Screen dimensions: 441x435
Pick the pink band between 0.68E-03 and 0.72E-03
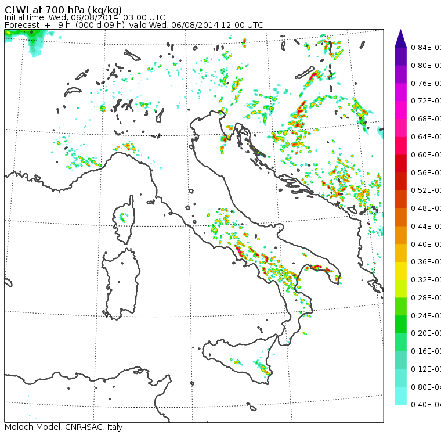(400, 110)
